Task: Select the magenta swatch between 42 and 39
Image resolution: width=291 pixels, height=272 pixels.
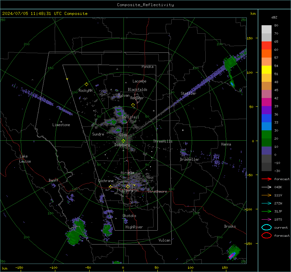Action: tap(266, 102)
